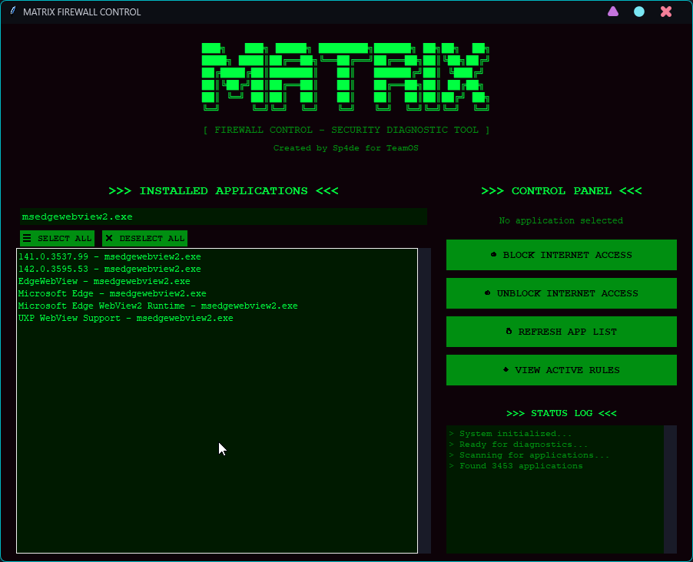Select Microsoft Edge WebView2 Runtime entry
This screenshot has width=693, height=562.
(158, 306)
